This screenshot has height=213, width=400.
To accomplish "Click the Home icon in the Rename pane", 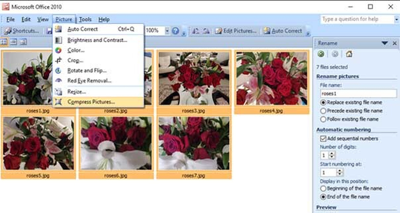I will pos(349,54).
